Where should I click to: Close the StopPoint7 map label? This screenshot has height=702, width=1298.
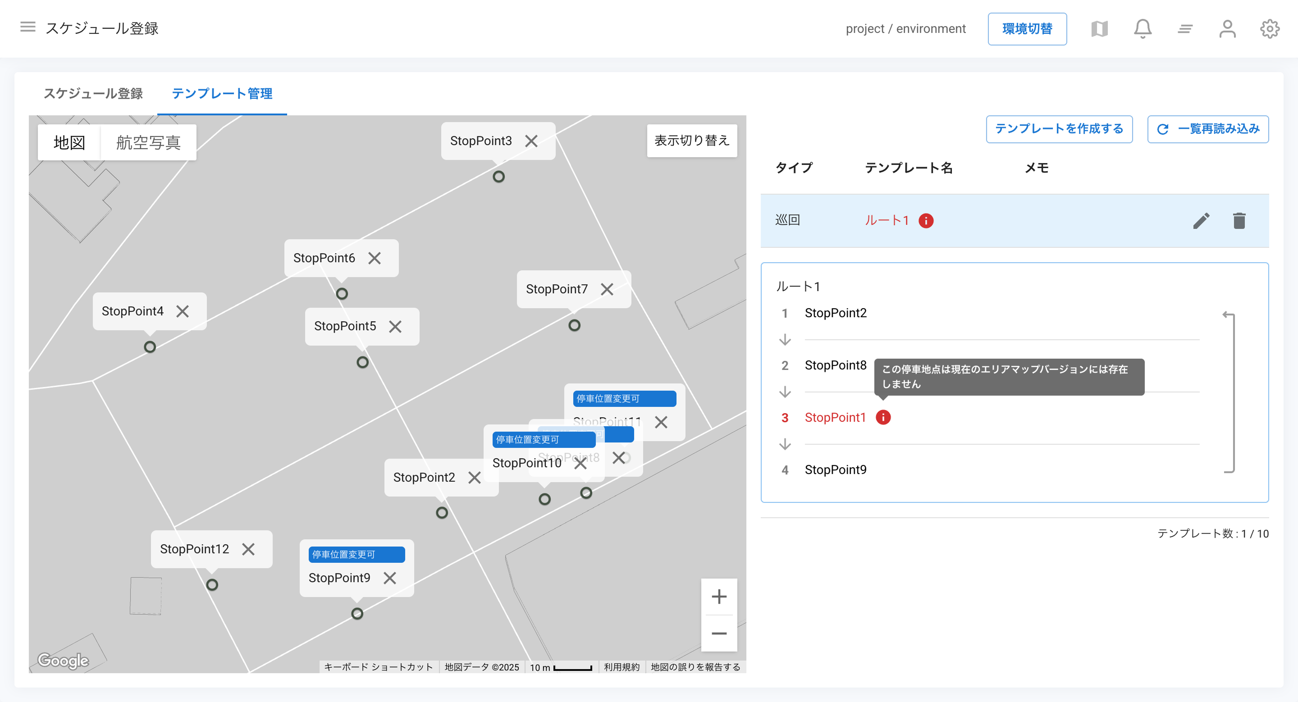(x=607, y=290)
